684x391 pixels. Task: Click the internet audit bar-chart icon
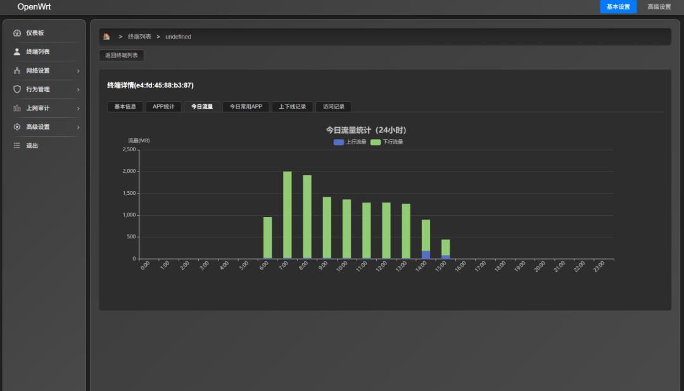tap(17, 108)
